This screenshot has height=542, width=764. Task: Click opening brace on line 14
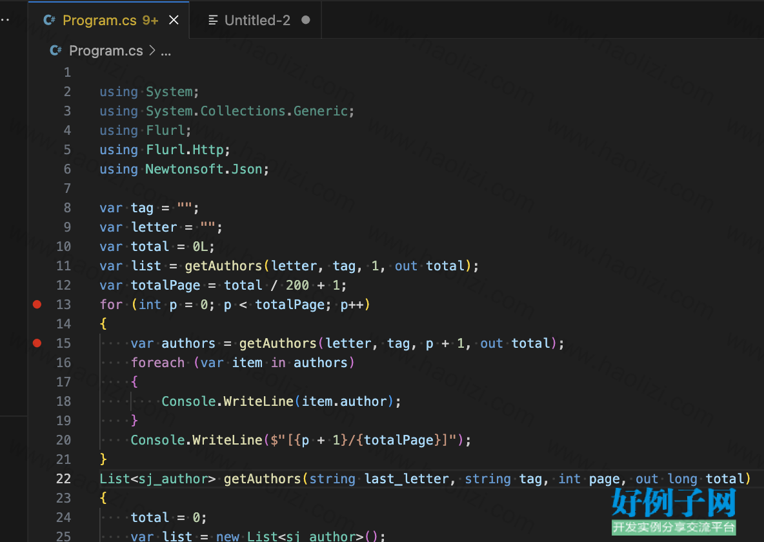103,324
